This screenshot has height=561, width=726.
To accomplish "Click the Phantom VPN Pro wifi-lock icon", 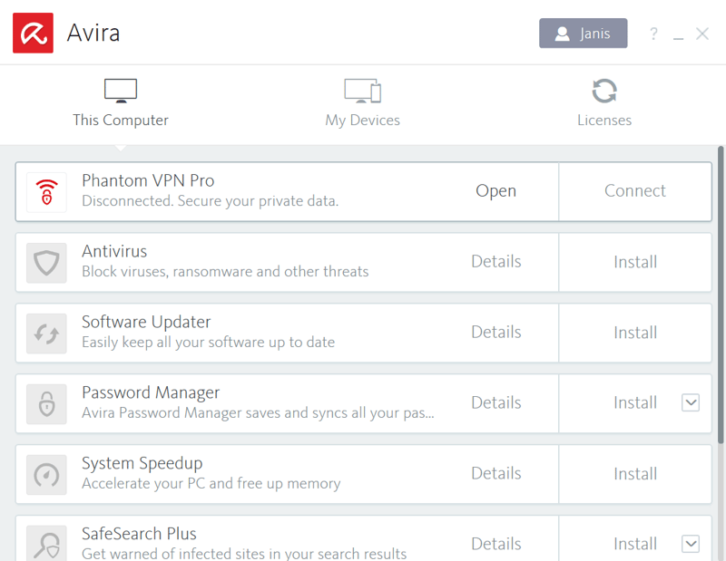I will [x=46, y=192].
